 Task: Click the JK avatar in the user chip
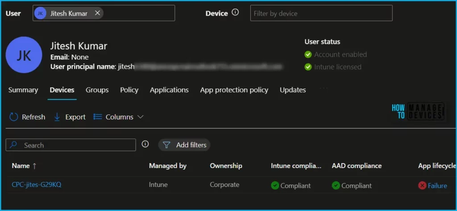pyautogui.click(x=40, y=13)
